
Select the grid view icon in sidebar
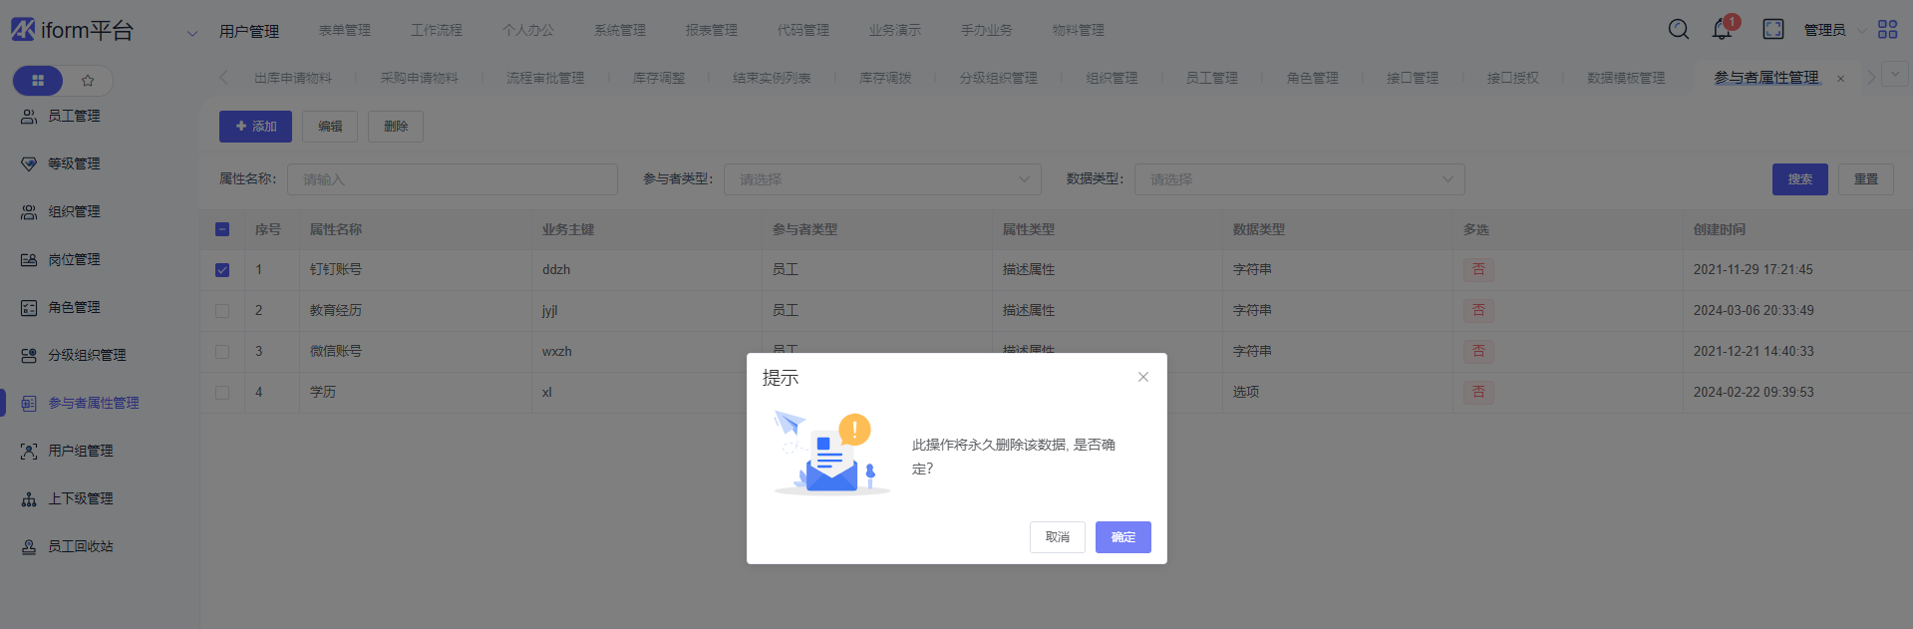38,81
